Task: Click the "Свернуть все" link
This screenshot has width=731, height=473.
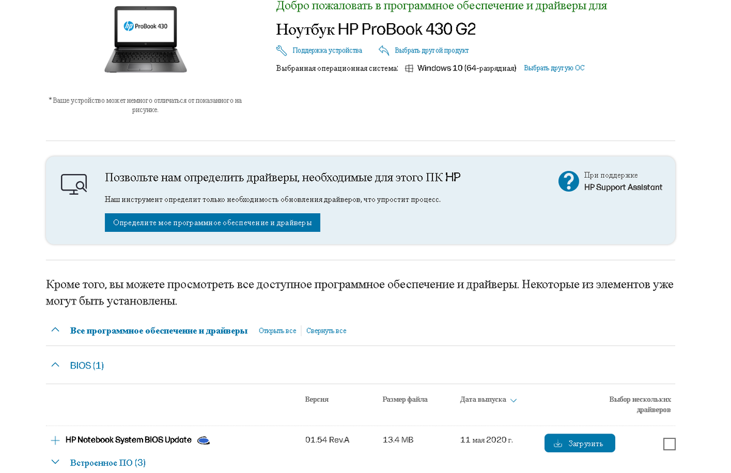Action: click(327, 331)
